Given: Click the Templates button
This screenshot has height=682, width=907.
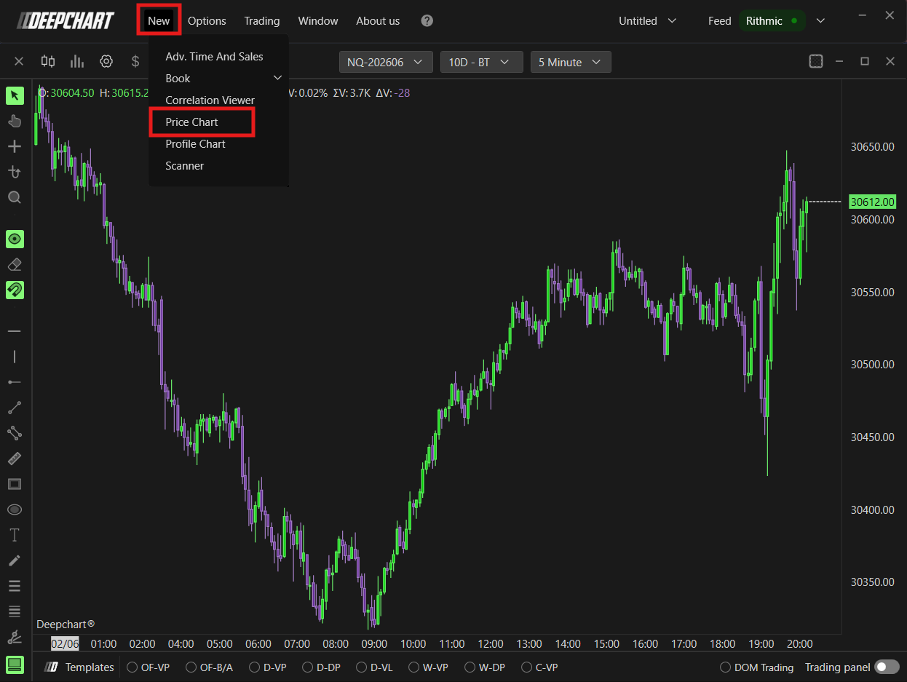Looking at the screenshot, I should tap(79, 667).
